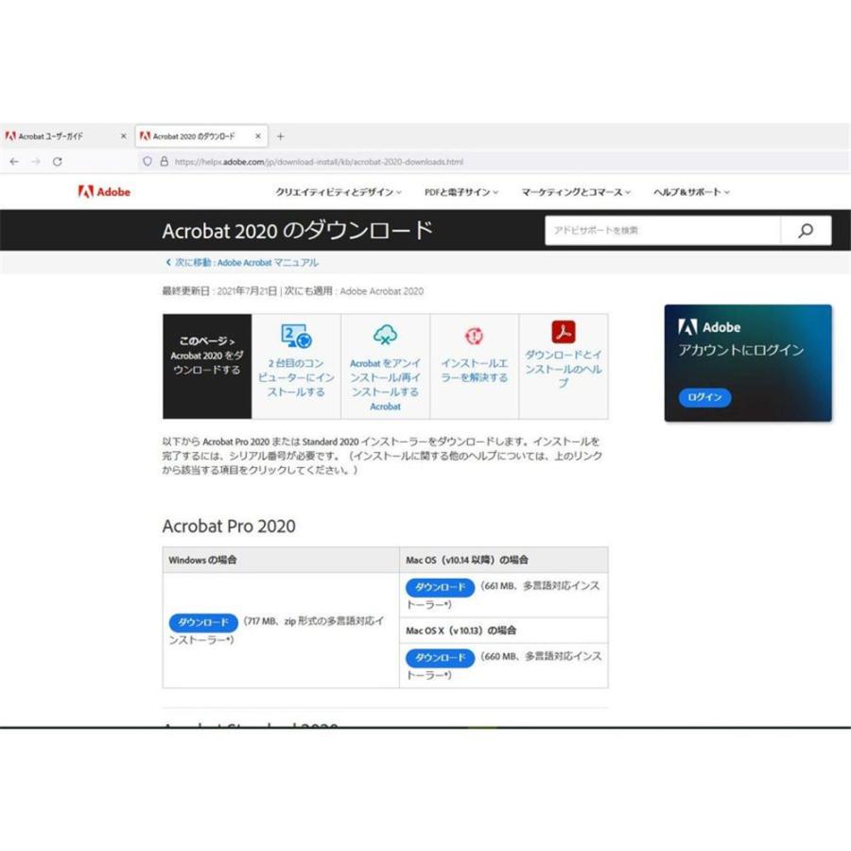
Task: Click 2台目のコンピューター install icon
Action: (296, 336)
